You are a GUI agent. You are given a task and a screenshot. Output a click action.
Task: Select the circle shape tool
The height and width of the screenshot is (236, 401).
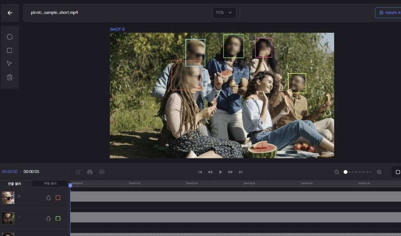(10, 37)
